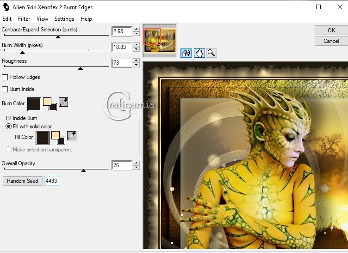Open foreground/background chooser for Burn Color
This screenshot has height=253, width=348.
[x=50, y=104]
